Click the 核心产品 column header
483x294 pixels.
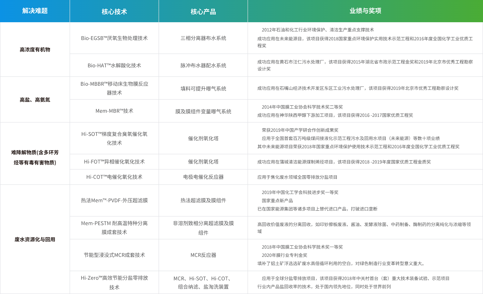(203, 11)
